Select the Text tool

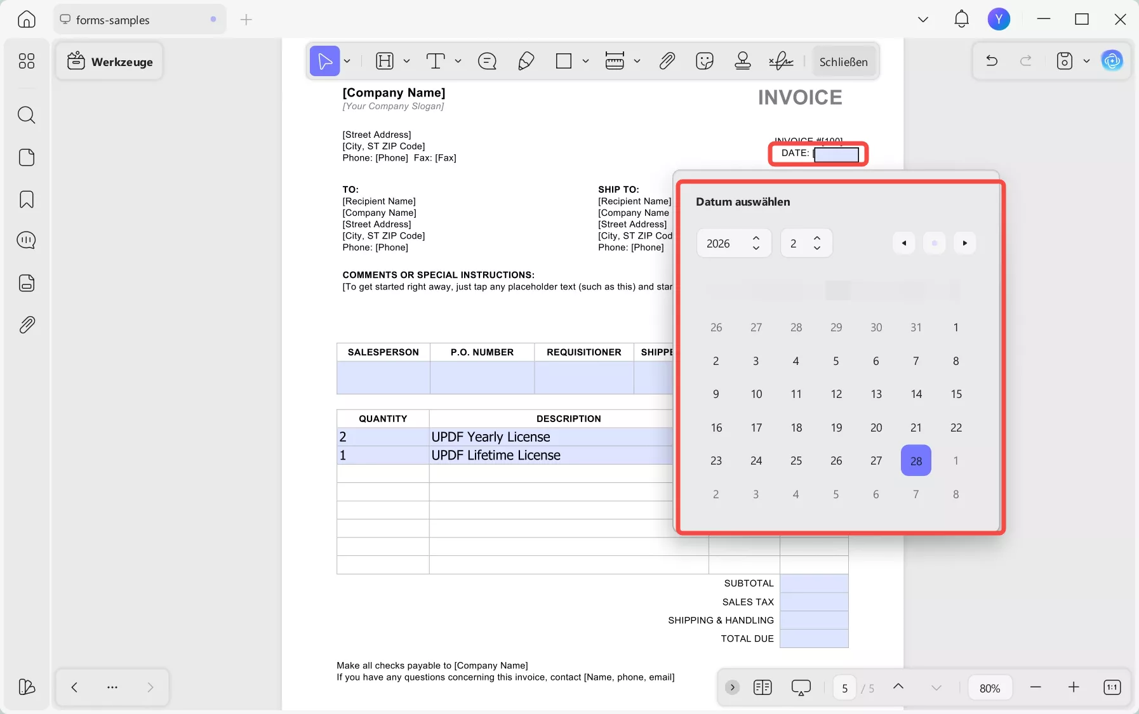click(436, 61)
